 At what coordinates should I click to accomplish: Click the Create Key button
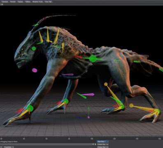[x=103, y=144]
